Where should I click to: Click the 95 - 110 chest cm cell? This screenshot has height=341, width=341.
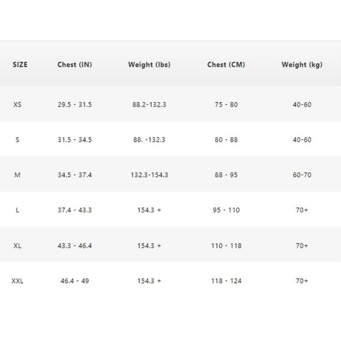click(x=226, y=210)
